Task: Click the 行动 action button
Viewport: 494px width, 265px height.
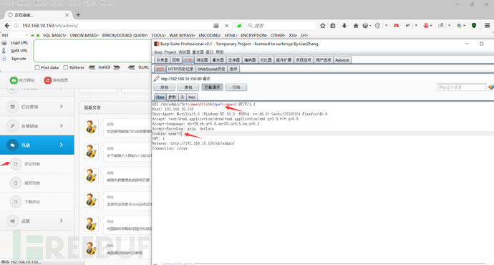Action: pos(236,87)
